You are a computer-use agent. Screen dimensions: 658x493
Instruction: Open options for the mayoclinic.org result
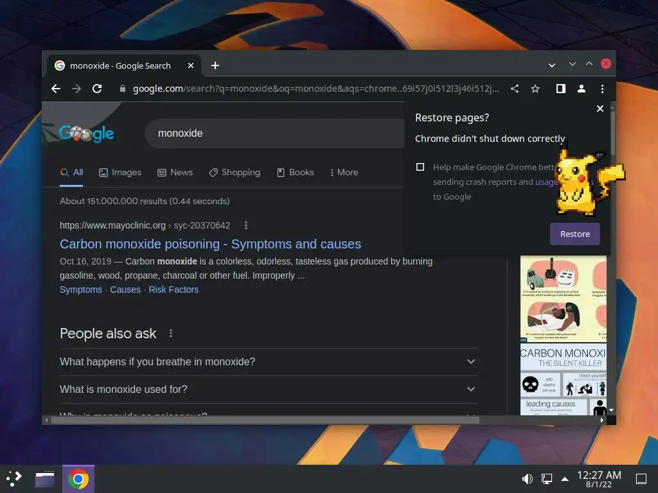coord(246,225)
